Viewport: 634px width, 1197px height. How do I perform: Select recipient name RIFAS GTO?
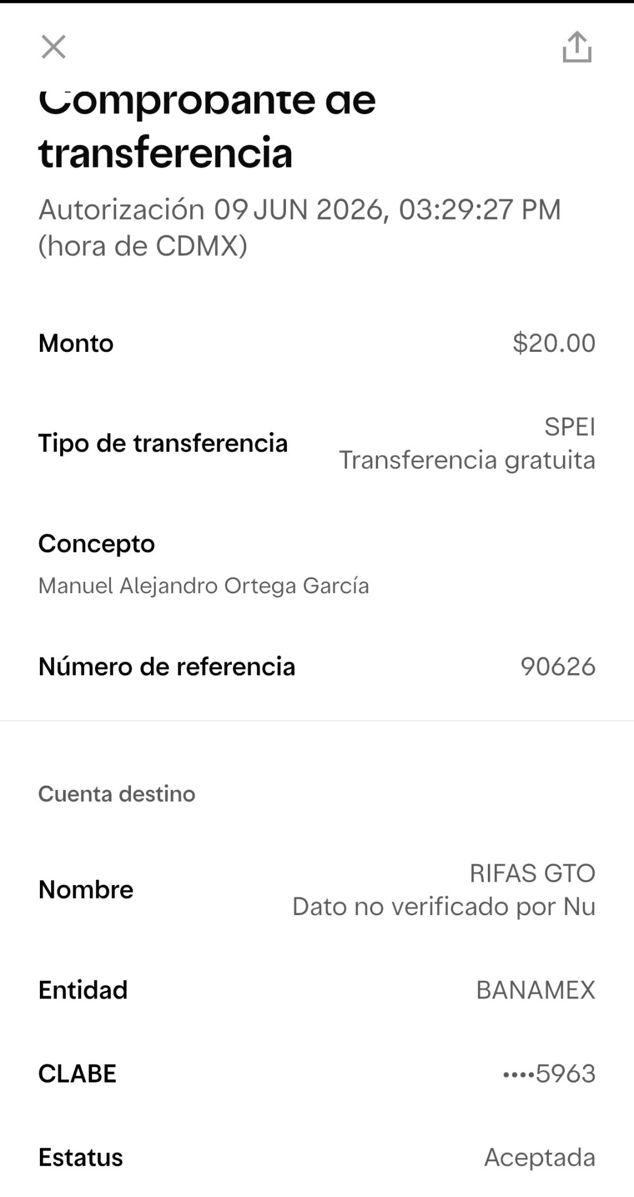click(x=532, y=873)
